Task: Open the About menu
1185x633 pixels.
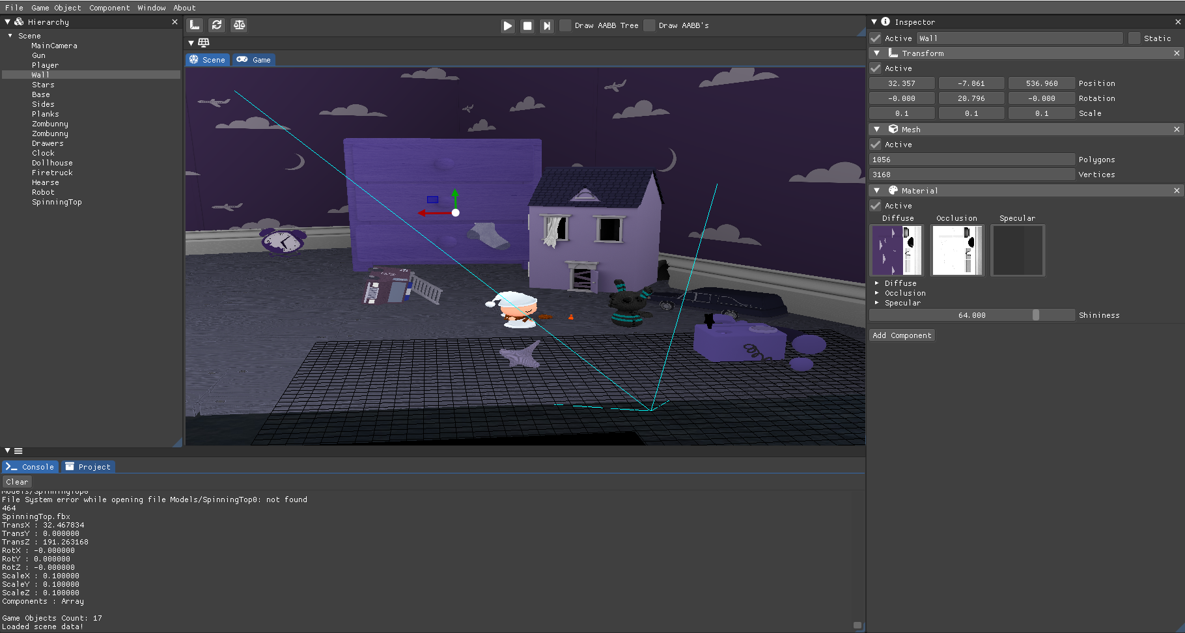Action: pyautogui.click(x=184, y=8)
